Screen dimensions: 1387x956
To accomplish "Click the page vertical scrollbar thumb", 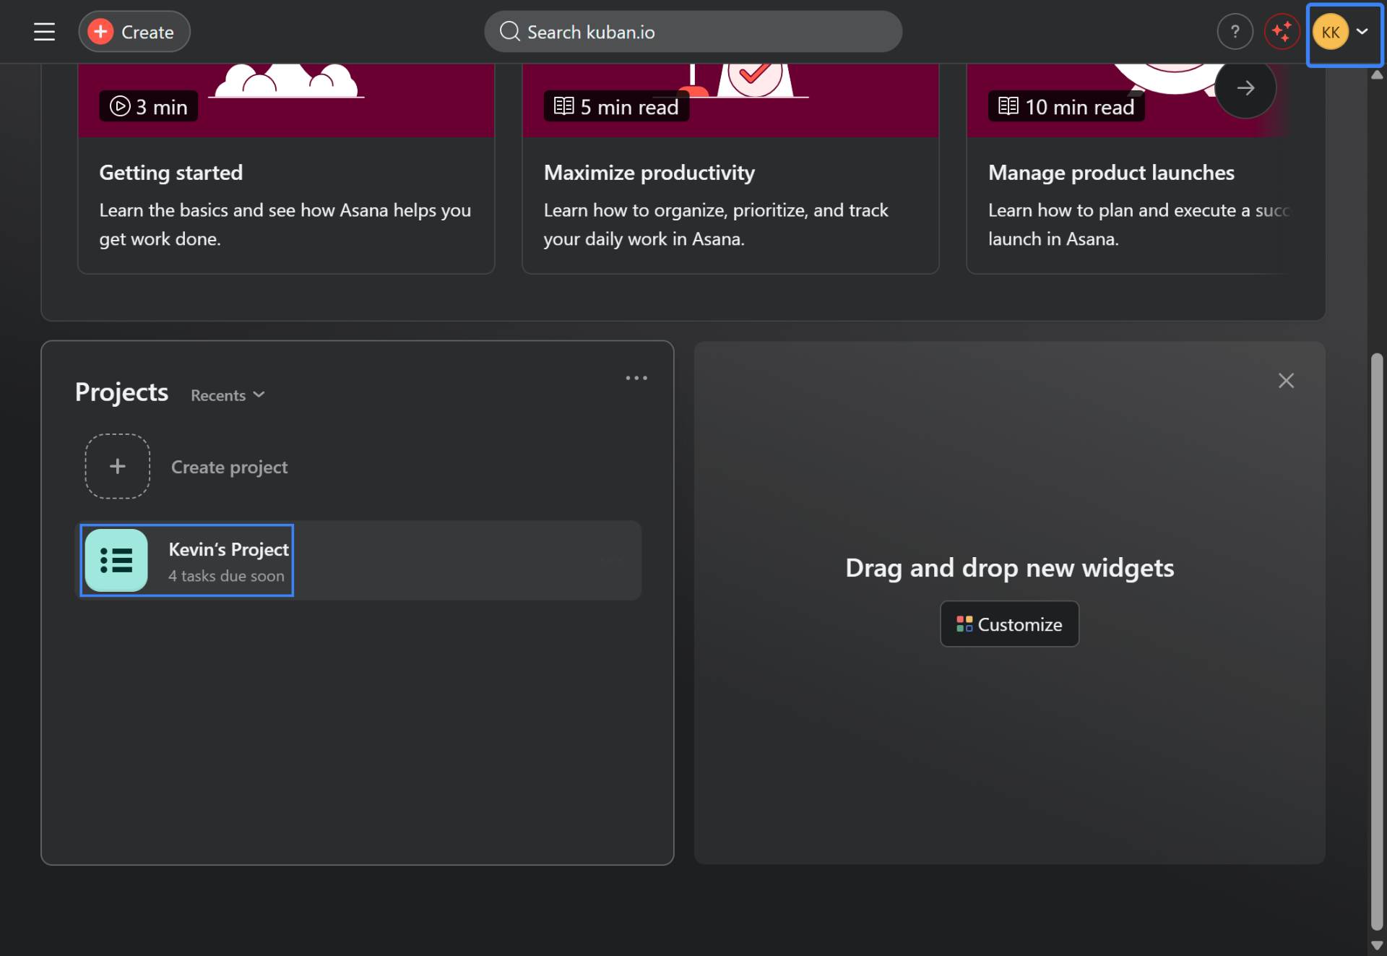I will point(1377,642).
